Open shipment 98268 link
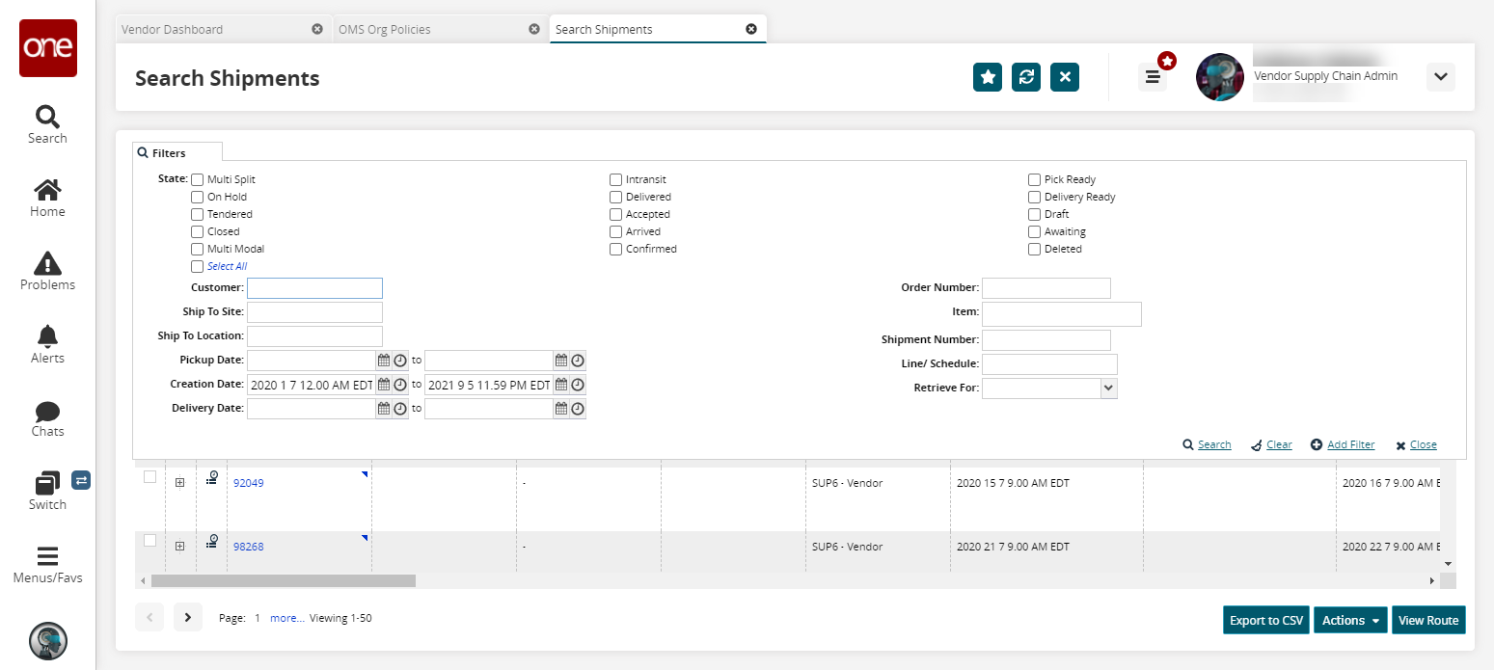 tap(248, 547)
